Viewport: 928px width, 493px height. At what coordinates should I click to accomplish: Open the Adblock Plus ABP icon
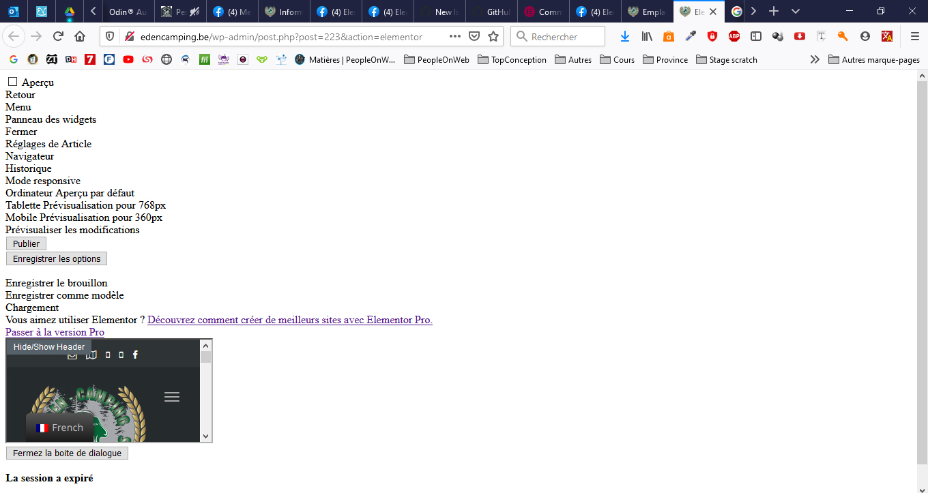pyautogui.click(x=734, y=36)
